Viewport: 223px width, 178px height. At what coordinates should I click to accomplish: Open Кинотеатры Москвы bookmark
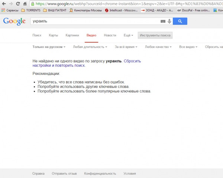85,10
